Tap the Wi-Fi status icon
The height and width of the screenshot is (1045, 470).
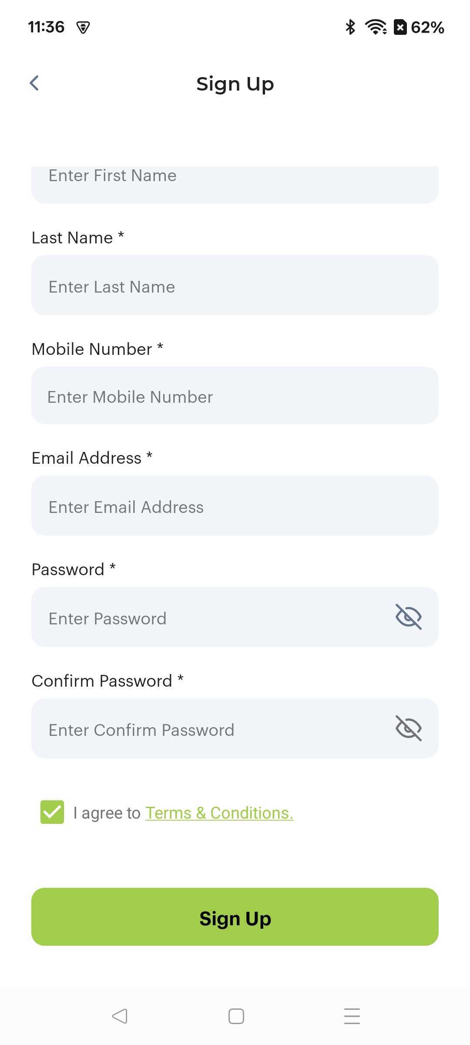point(376,27)
